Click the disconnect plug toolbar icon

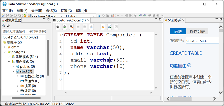click(x=7, y=15)
